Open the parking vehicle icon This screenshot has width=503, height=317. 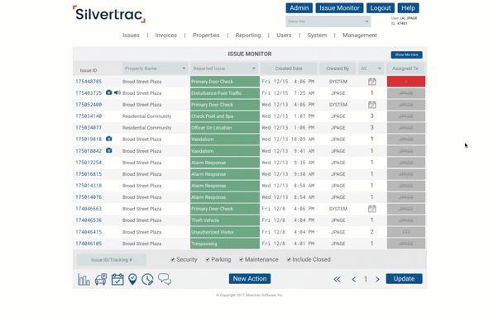point(101,280)
